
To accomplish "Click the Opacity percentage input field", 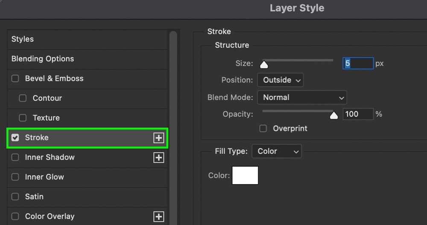I will point(358,114).
